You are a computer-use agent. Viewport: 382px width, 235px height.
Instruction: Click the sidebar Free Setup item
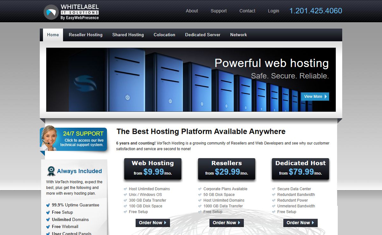pyautogui.click(x=62, y=212)
